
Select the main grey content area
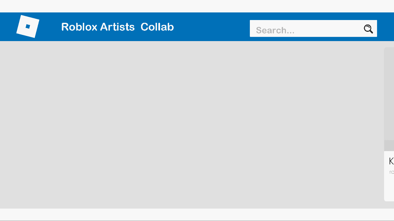coord(191,124)
